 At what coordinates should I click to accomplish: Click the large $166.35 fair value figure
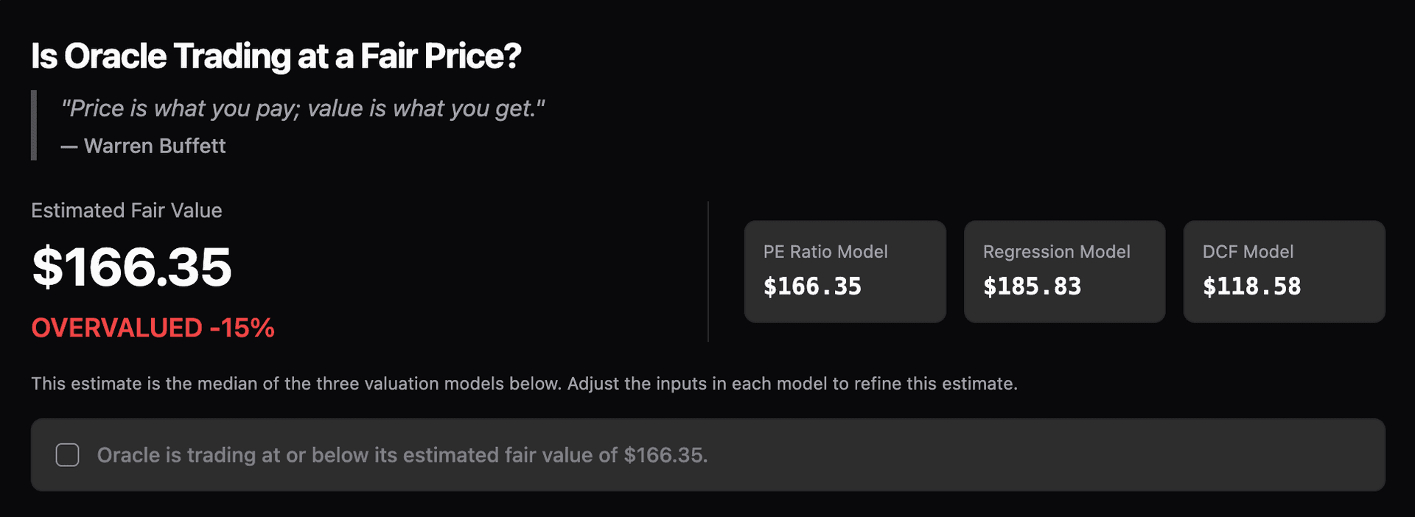(132, 267)
